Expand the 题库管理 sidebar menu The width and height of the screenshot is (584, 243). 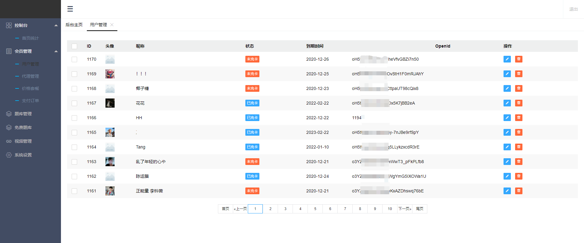(23, 114)
